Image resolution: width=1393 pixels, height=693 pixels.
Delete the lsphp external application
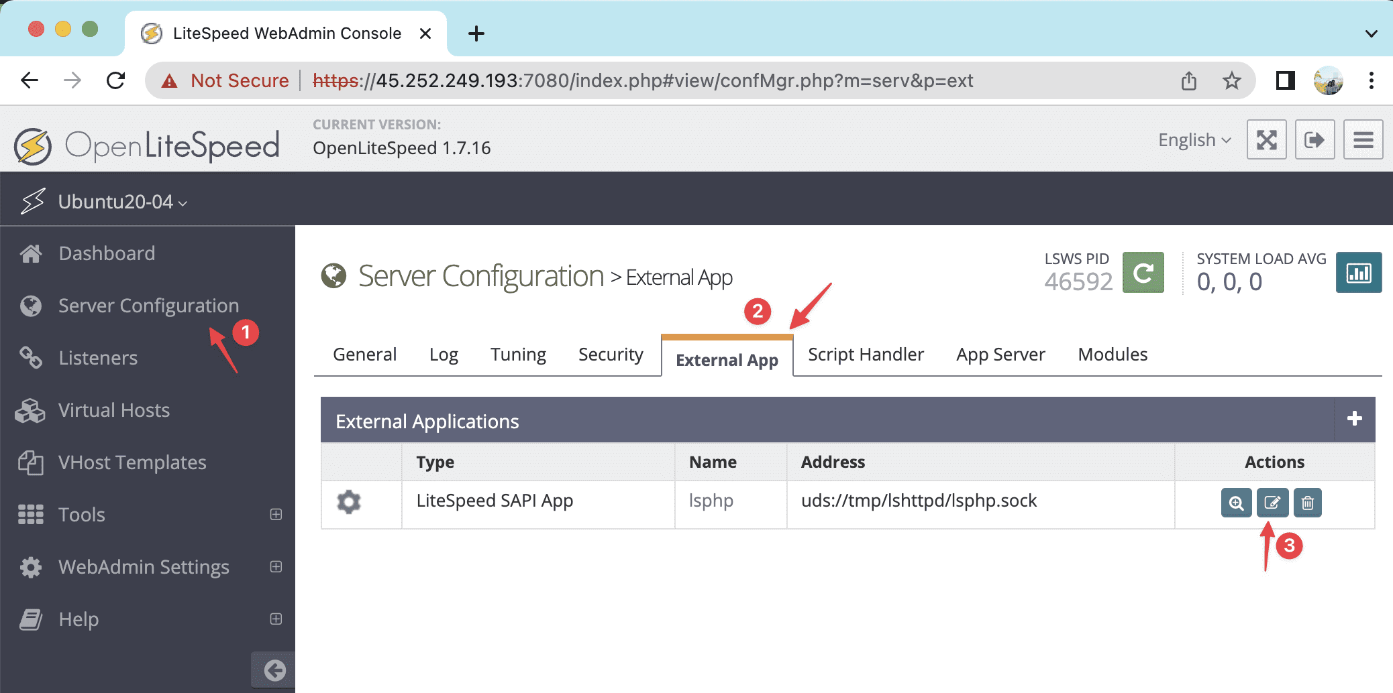click(1307, 503)
